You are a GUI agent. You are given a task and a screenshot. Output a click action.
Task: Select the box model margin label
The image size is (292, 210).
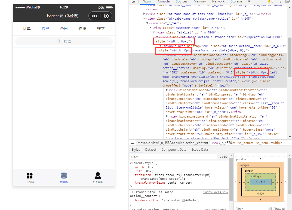pos(245,165)
